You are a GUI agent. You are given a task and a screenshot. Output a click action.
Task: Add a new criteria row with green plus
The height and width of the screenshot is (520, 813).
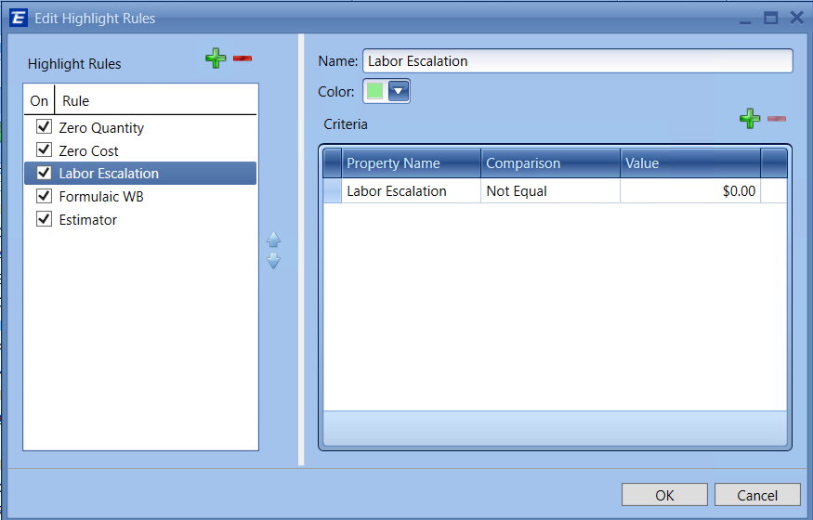pyautogui.click(x=750, y=119)
